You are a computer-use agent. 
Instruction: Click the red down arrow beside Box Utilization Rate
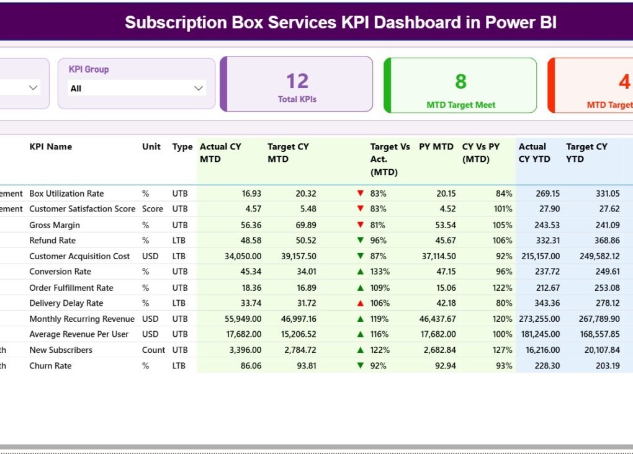click(361, 193)
